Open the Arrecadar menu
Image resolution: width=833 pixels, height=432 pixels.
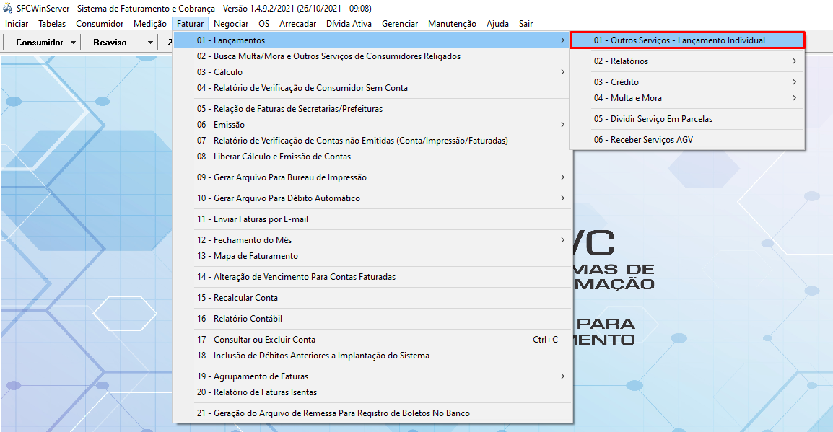[x=297, y=24]
